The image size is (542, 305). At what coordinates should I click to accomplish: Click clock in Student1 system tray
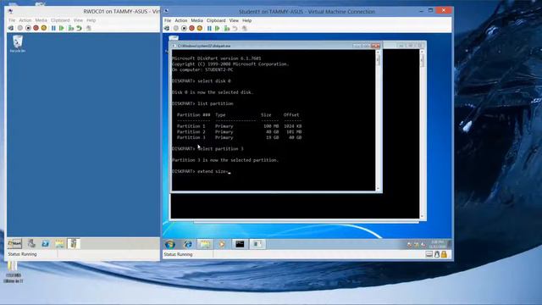[437, 244]
